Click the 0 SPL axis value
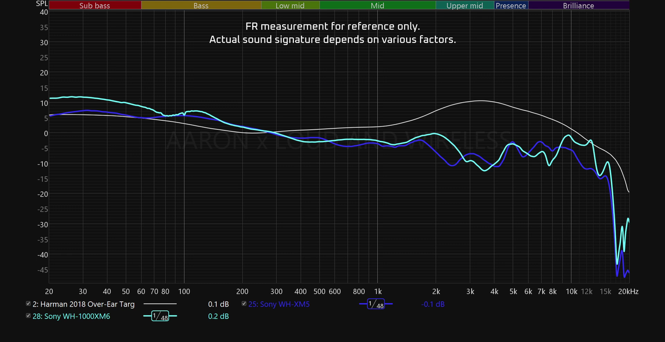Image resolution: width=665 pixels, height=342 pixels. (46, 134)
